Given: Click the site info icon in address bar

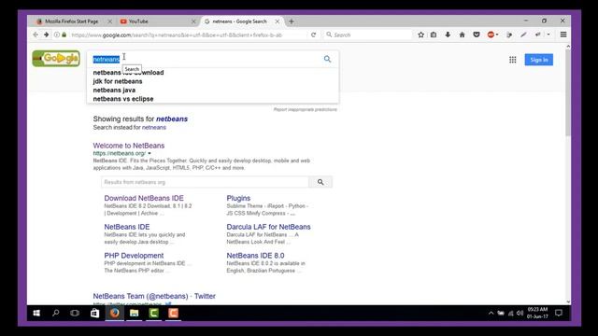Looking at the screenshot, I should click(x=56, y=35).
